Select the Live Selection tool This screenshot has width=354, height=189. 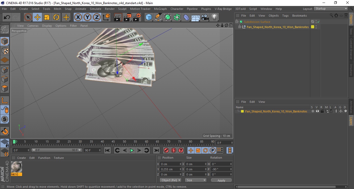[x=28, y=17]
